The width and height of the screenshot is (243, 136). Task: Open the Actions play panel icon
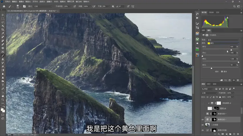click(197, 18)
